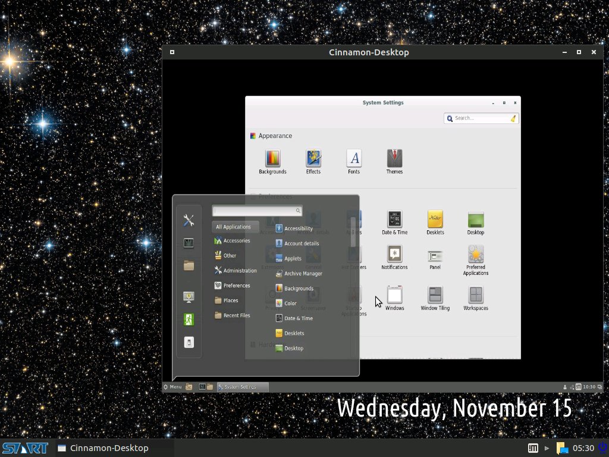Click System Settings favorite in menu sidebar
This screenshot has width=609, height=457.
189,220
